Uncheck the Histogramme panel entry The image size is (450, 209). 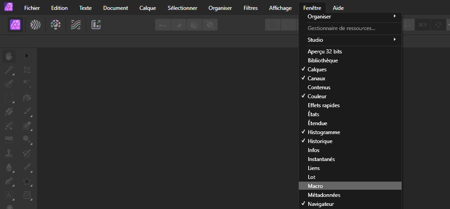pyautogui.click(x=323, y=132)
